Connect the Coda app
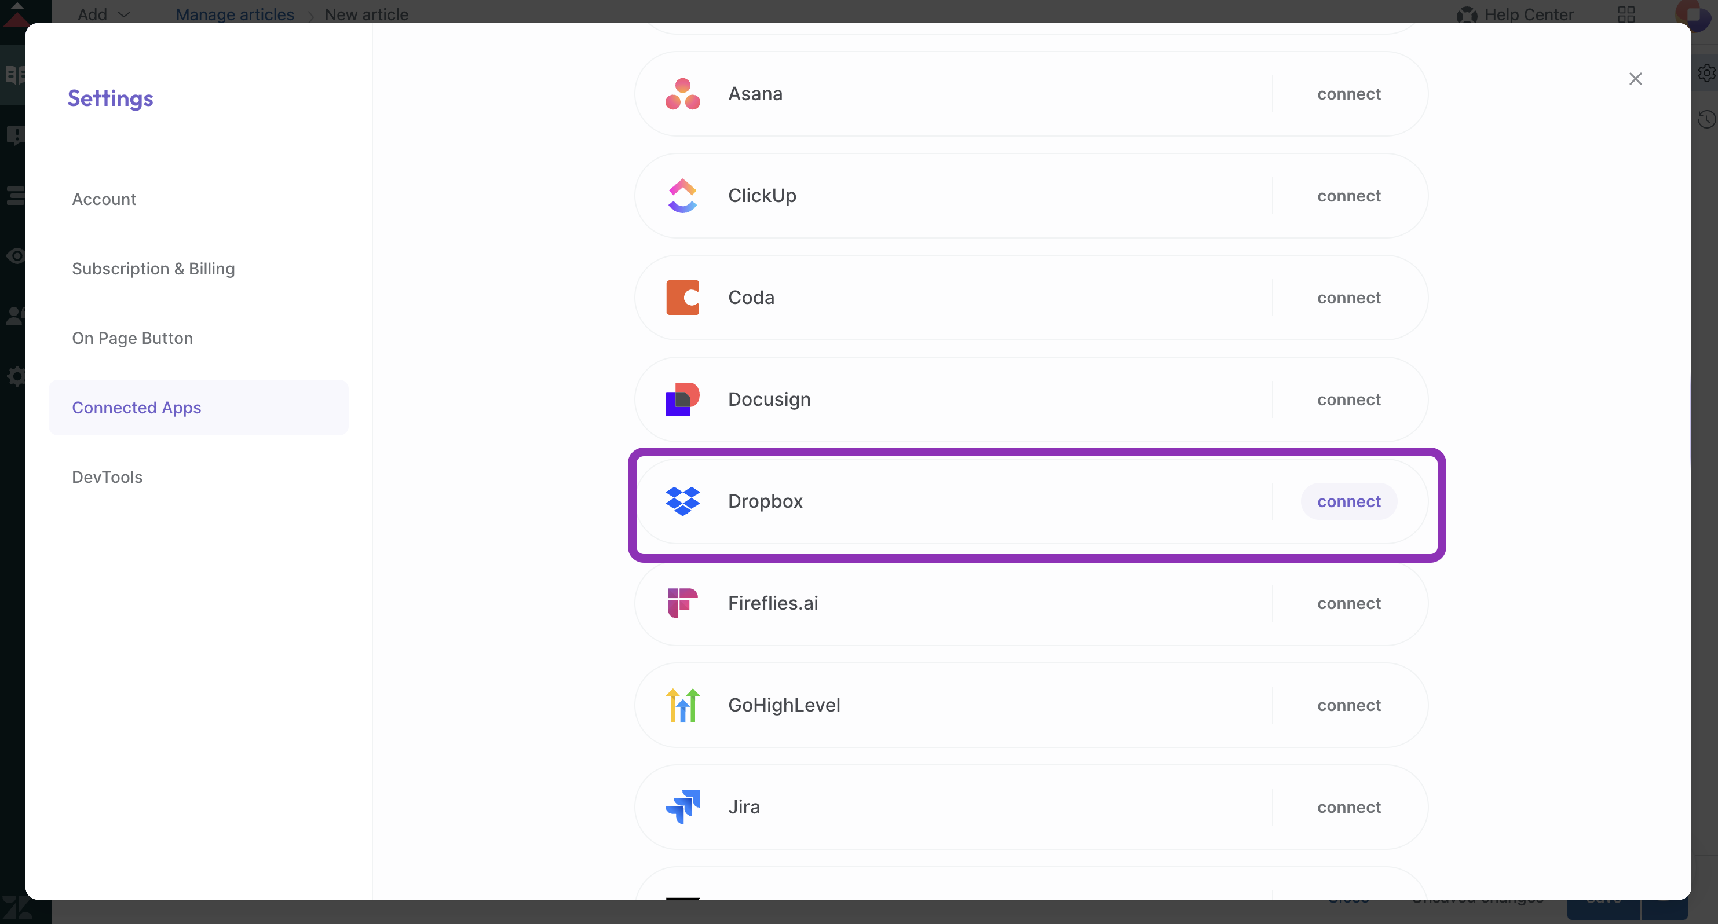1718x924 pixels. coord(1348,298)
